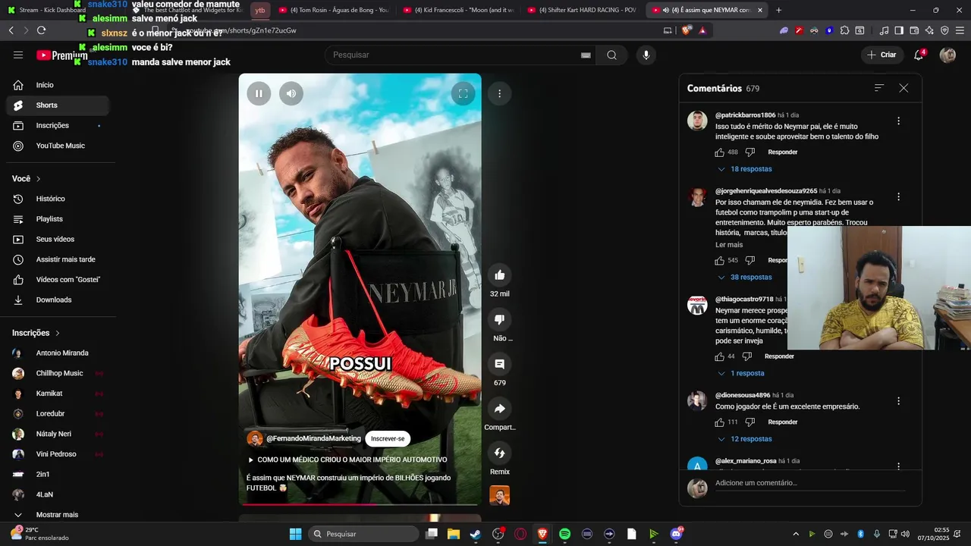This screenshot has height=546, width=971.
Task: Enter fullscreen on the Short
Action: (x=463, y=93)
